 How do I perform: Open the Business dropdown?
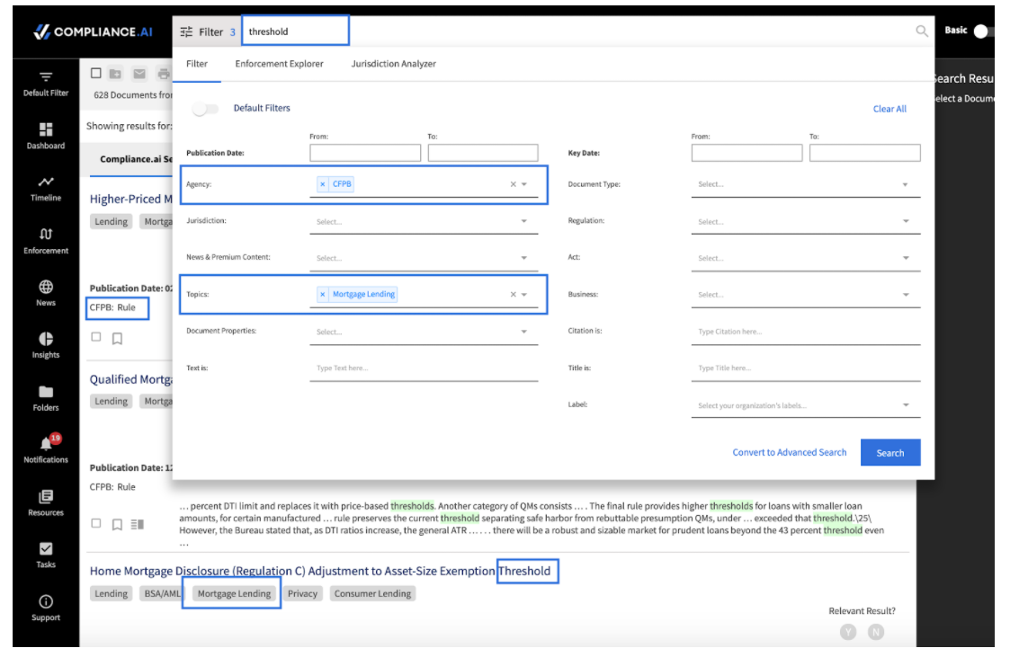coord(806,295)
